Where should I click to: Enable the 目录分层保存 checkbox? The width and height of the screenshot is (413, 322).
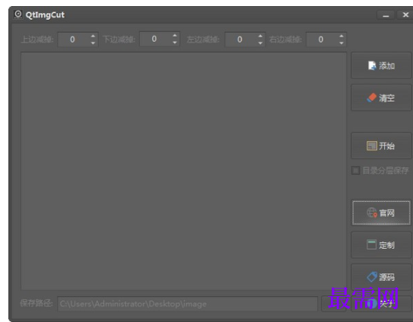pos(356,171)
